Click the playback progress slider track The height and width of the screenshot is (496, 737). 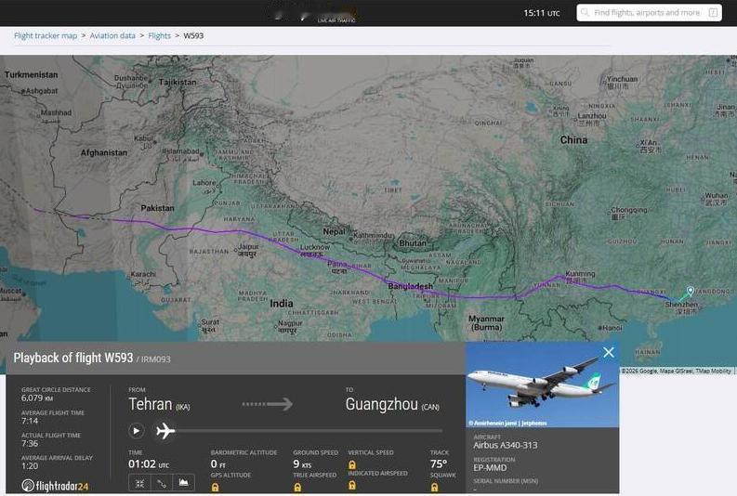tap(308, 430)
